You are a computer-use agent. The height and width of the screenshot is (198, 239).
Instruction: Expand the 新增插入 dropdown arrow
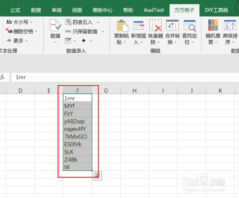(142, 42)
